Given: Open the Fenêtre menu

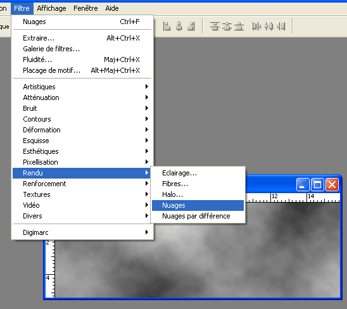Looking at the screenshot, I should coord(85,8).
